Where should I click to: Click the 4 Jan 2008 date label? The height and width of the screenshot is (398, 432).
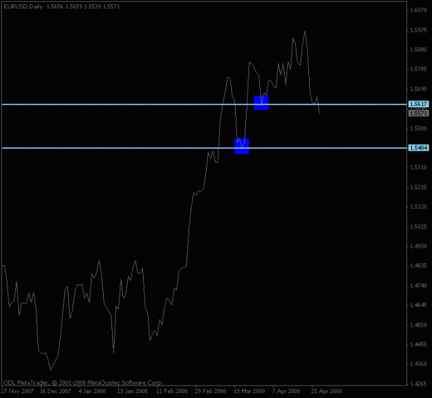click(x=92, y=391)
